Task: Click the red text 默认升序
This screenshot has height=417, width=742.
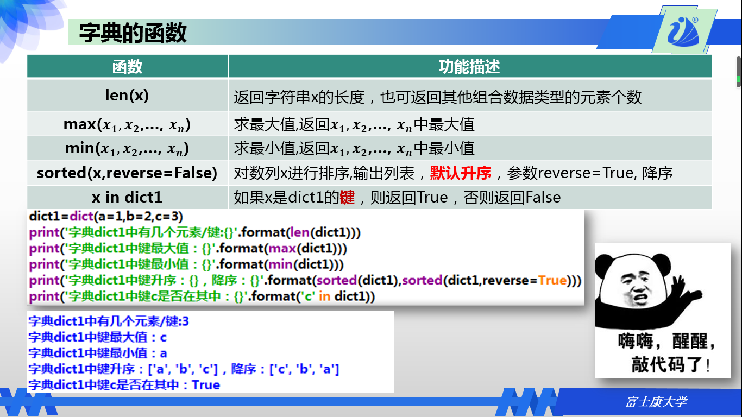Action: pos(461,173)
